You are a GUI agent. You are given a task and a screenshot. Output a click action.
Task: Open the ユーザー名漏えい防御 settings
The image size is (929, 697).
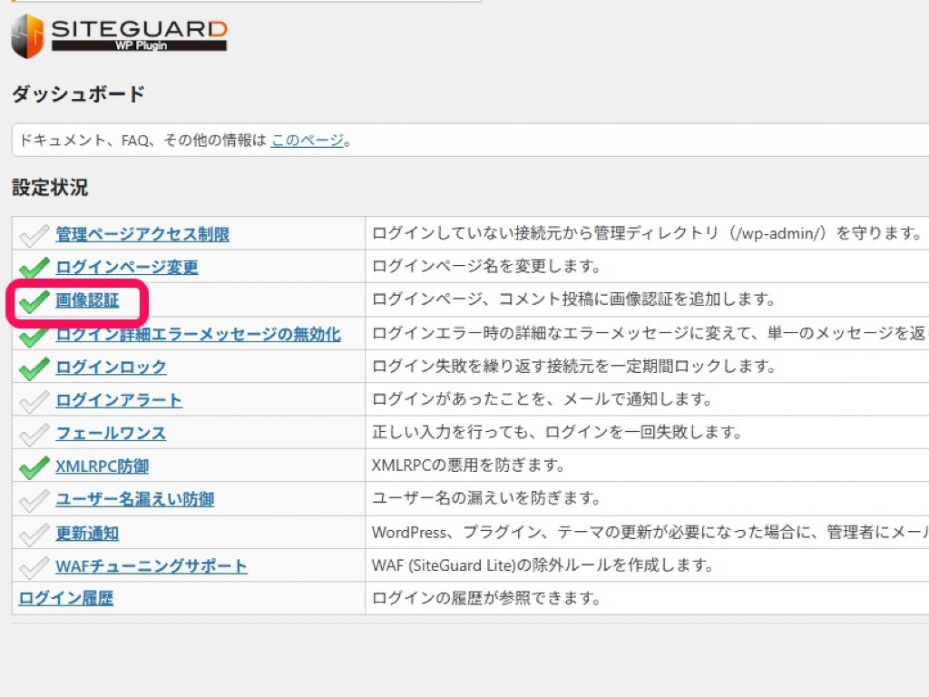pos(134,500)
